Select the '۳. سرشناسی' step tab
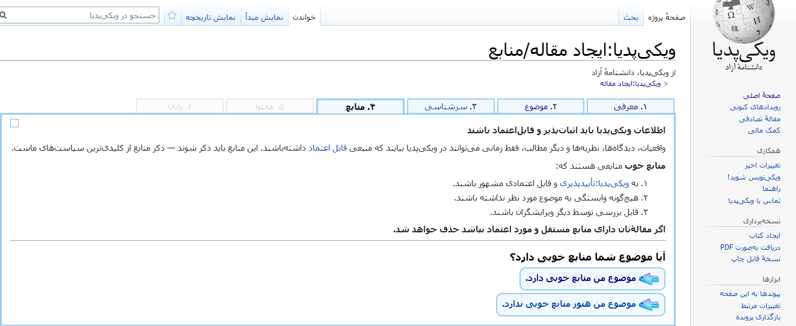 (x=450, y=107)
